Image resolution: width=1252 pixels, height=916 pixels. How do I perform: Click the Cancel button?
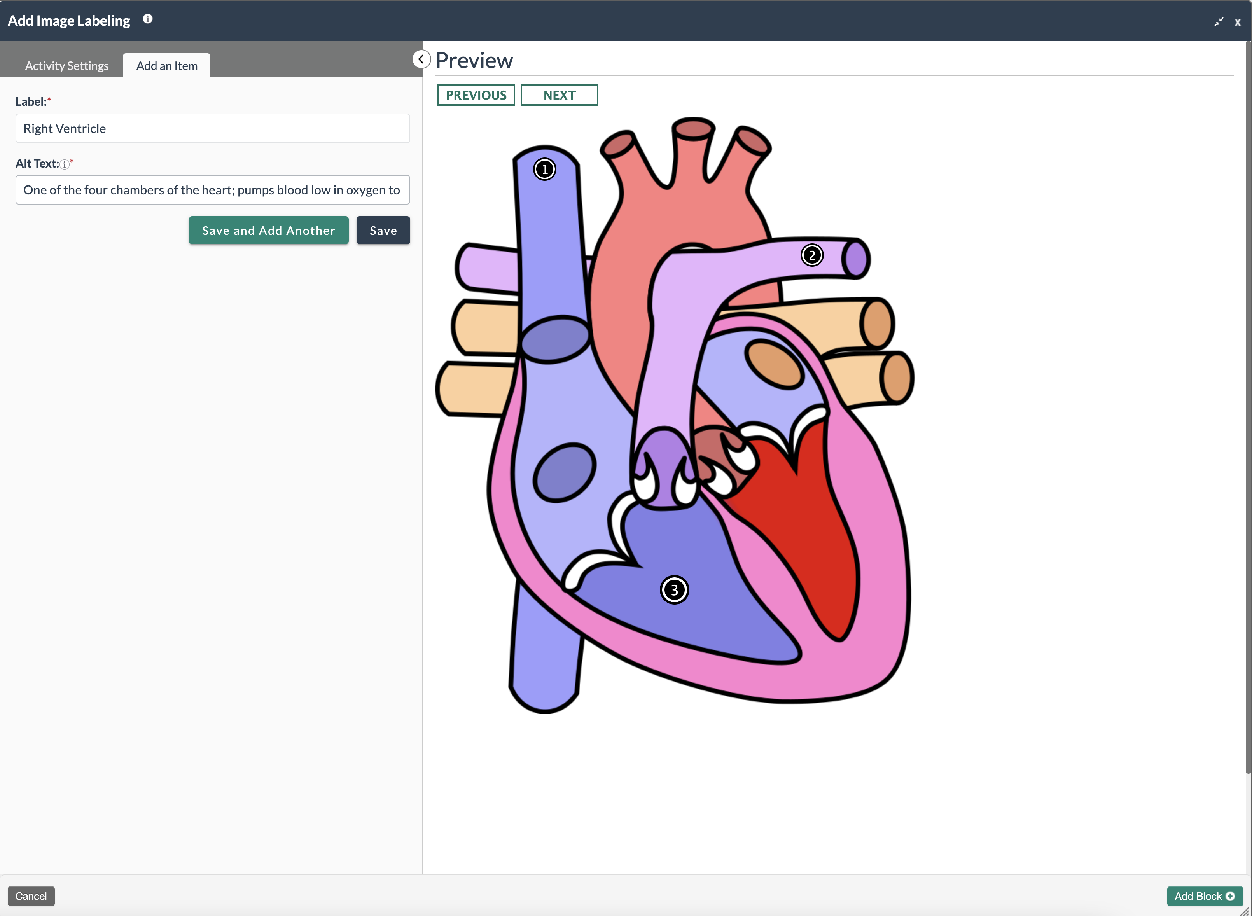[x=31, y=896]
